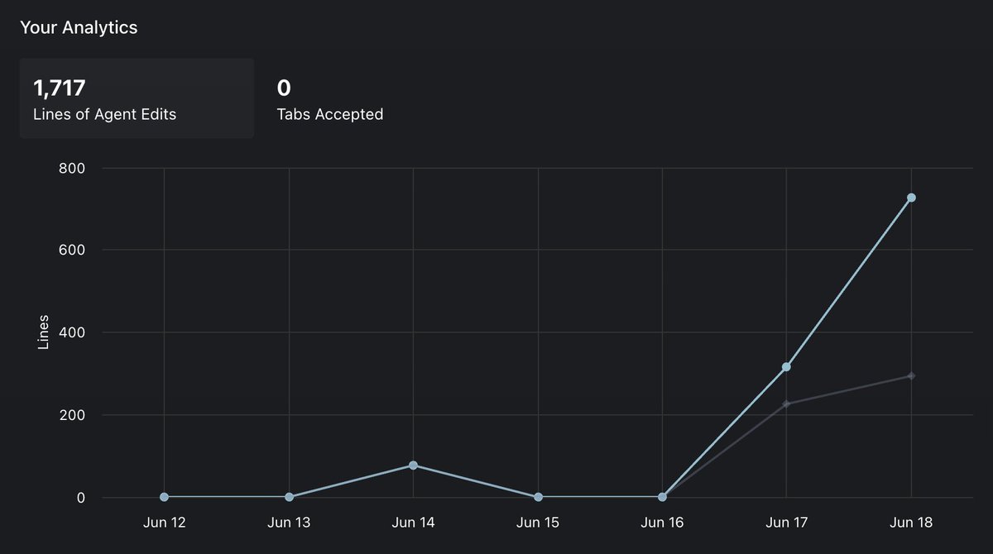
Task: Click the gray Jun 17 diamond marker
Action: tap(786, 404)
